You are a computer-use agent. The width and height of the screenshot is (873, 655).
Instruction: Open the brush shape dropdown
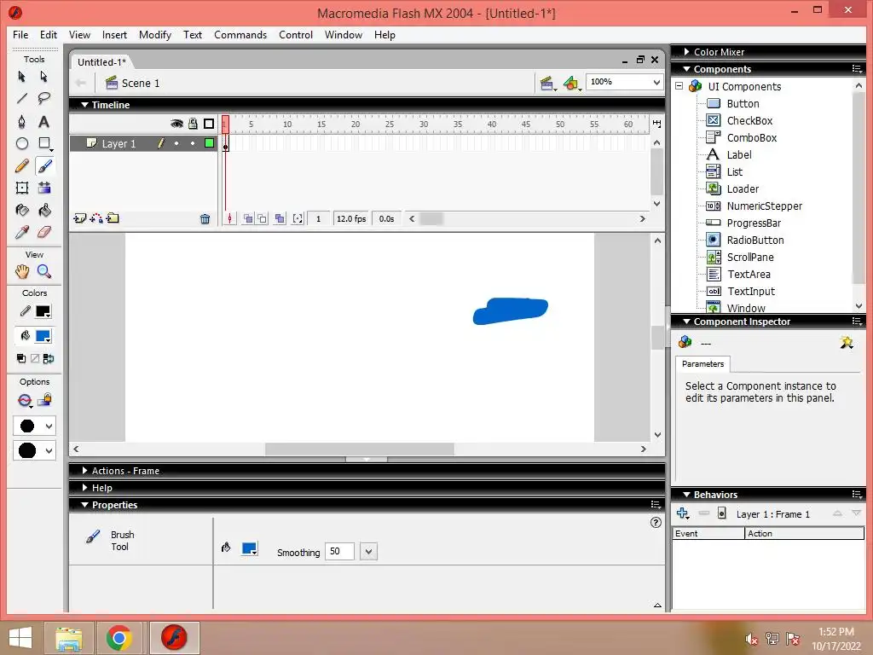coord(34,450)
